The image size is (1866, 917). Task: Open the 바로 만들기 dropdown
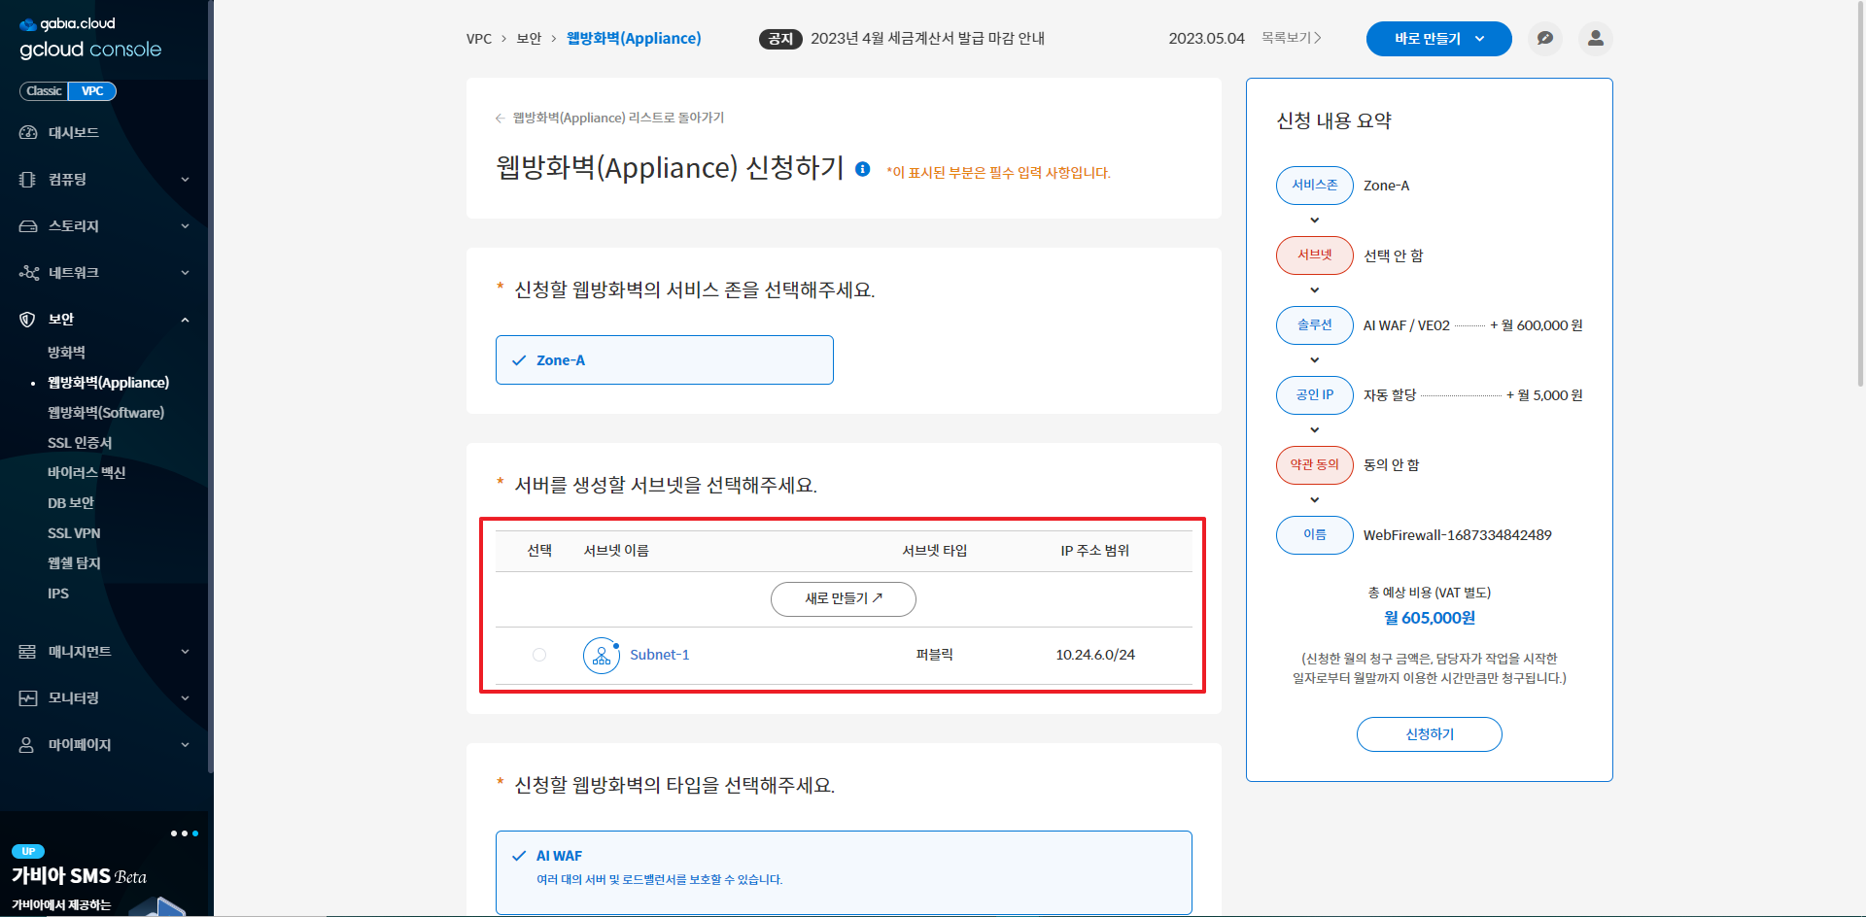[1438, 39]
